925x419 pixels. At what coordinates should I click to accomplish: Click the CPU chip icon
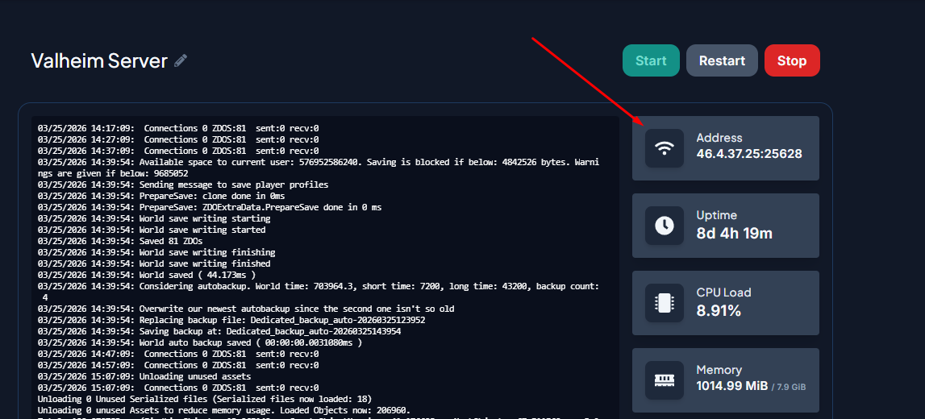[x=664, y=303]
